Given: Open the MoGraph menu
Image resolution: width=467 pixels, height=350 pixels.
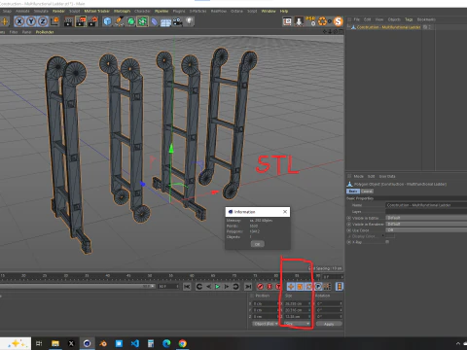Looking at the screenshot, I should pos(122,11).
